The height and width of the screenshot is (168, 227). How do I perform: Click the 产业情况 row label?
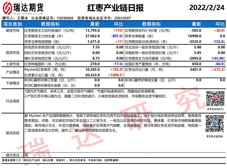12,72
